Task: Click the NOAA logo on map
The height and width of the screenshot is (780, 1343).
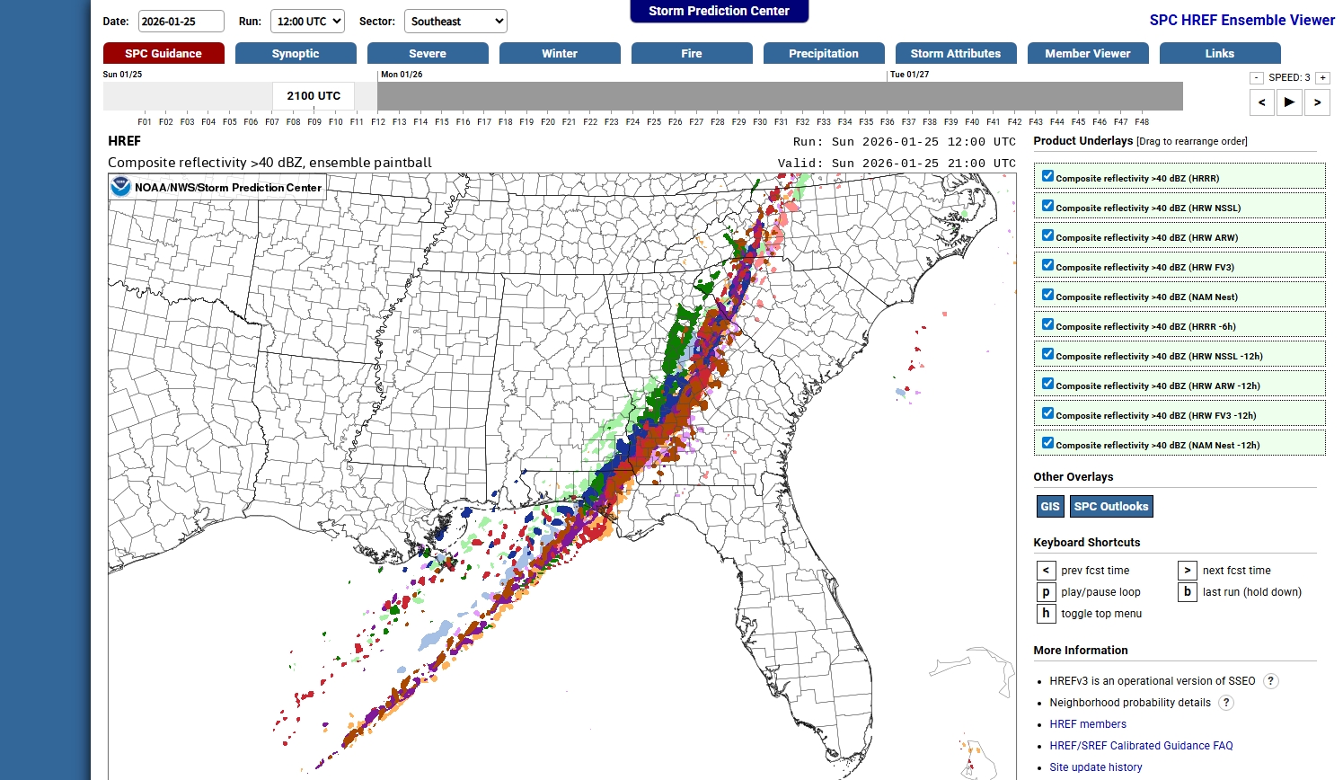Action: pos(121,187)
